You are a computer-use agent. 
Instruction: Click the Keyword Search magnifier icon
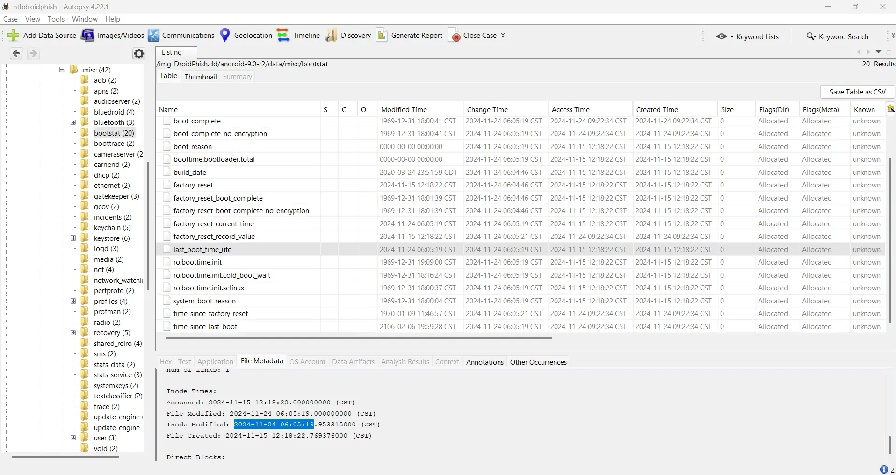811,36
